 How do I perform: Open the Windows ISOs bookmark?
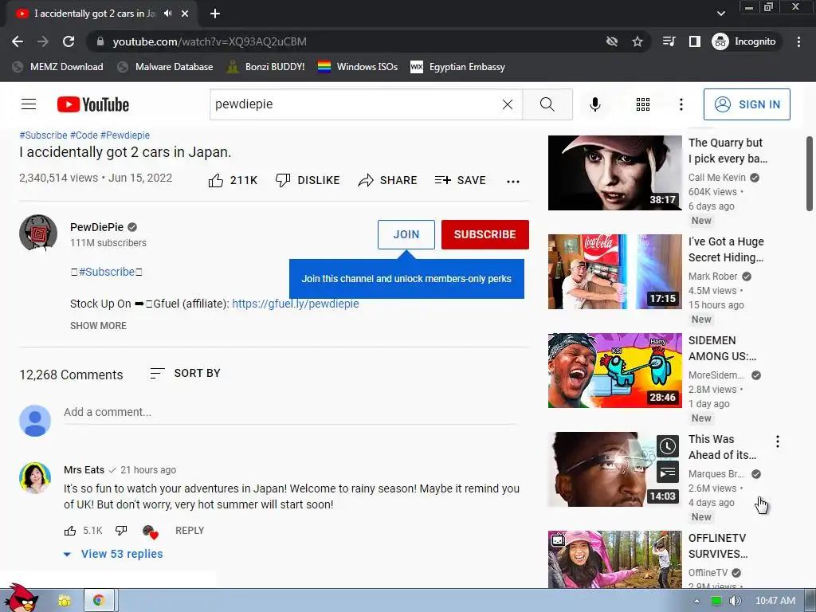358,67
